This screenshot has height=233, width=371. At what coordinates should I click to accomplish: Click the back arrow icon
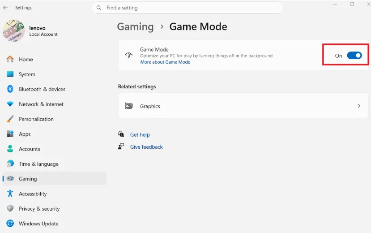[5, 8]
